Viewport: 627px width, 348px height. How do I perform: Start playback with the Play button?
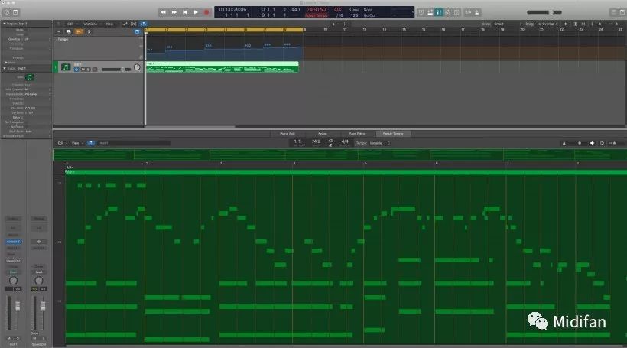click(x=196, y=12)
